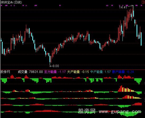Click the 深深宝A (日线) chart title
145x118 pixels.
11,2
